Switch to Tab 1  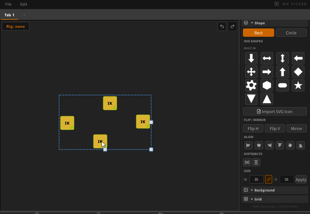point(9,15)
